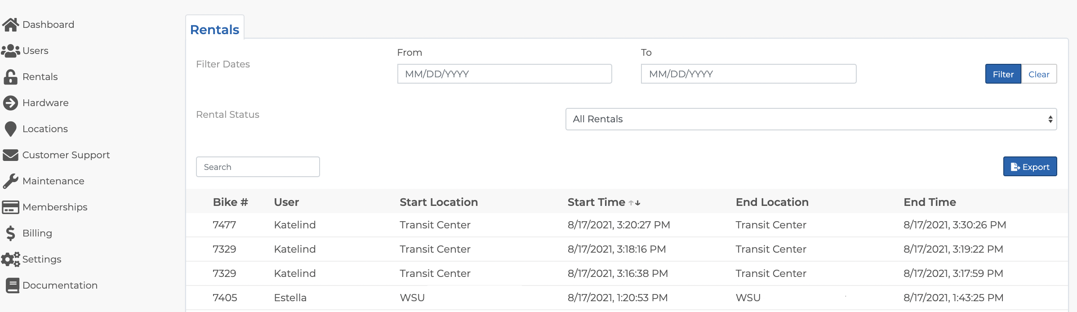The height and width of the screenshot is (312, 1077).
Task: Open Memberships card icon
Action: (10, 207)
